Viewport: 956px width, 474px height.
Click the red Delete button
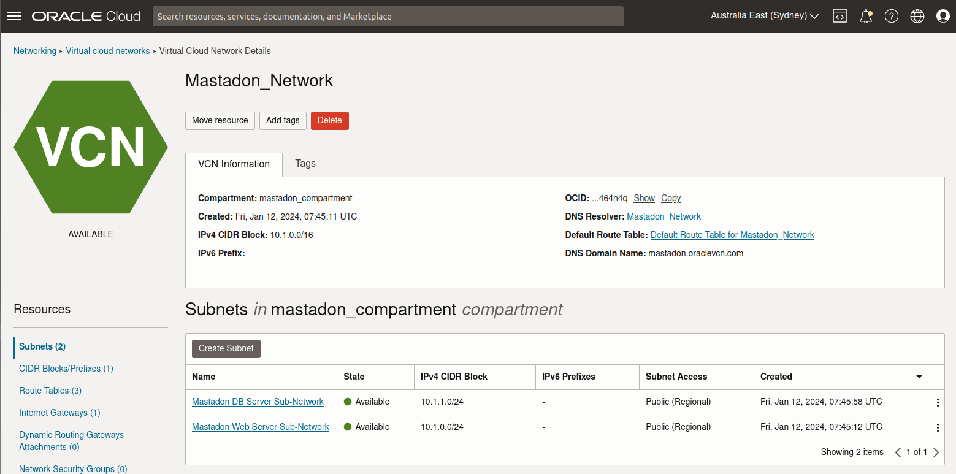330,120
